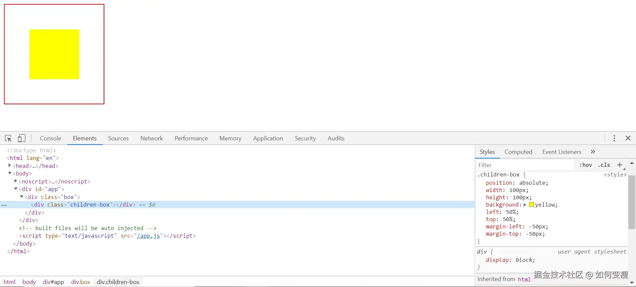The width and height of the screenshot is (636, 287).
Task: Select the script text/javascript node
Action: tap(107, 236)
